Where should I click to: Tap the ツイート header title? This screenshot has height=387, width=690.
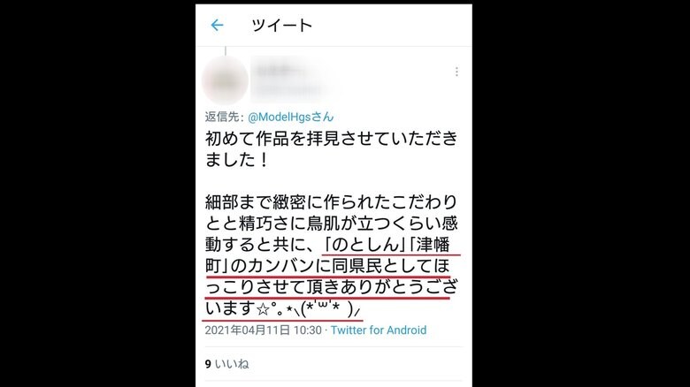(x=281, y=25)
